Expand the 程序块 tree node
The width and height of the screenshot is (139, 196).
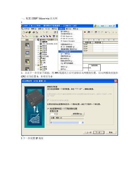[38, 46]
